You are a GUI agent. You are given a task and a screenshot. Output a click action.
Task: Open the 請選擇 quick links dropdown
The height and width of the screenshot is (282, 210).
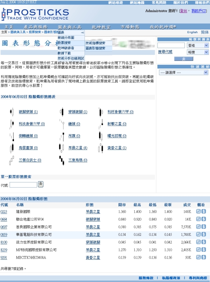pos(184,72)
